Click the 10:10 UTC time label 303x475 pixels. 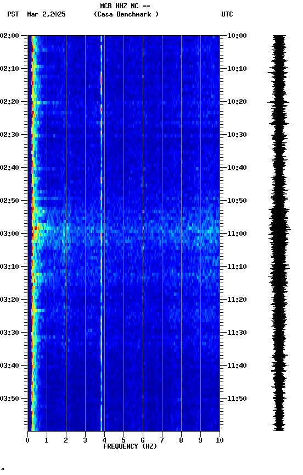coord(237,69)
